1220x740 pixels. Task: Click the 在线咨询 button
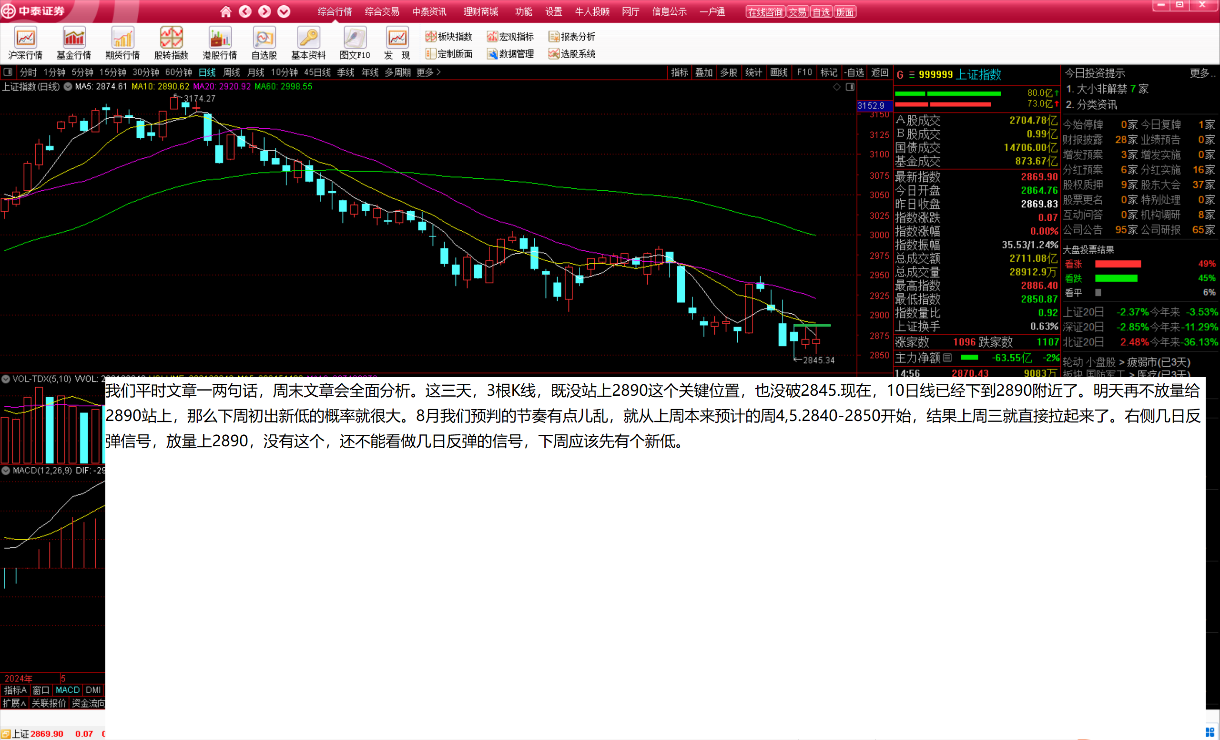[x=764, y=12]
